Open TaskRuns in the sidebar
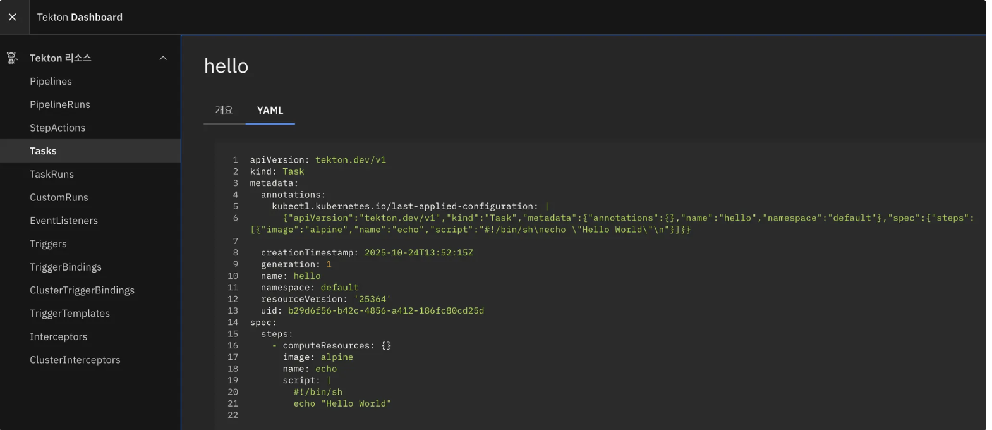 tap(90, 175)
